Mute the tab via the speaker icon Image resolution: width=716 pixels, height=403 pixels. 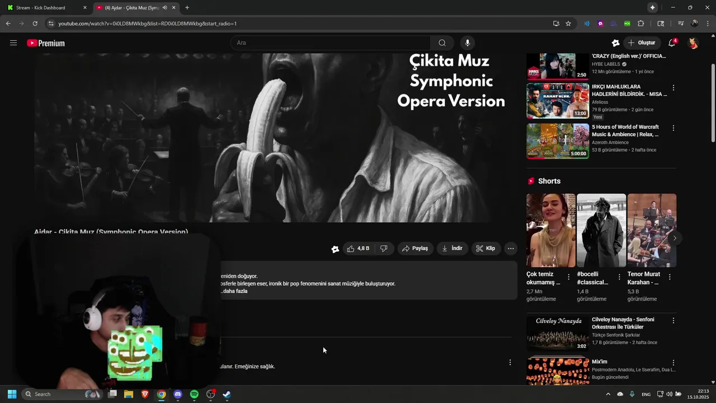(x=164, y=8)
